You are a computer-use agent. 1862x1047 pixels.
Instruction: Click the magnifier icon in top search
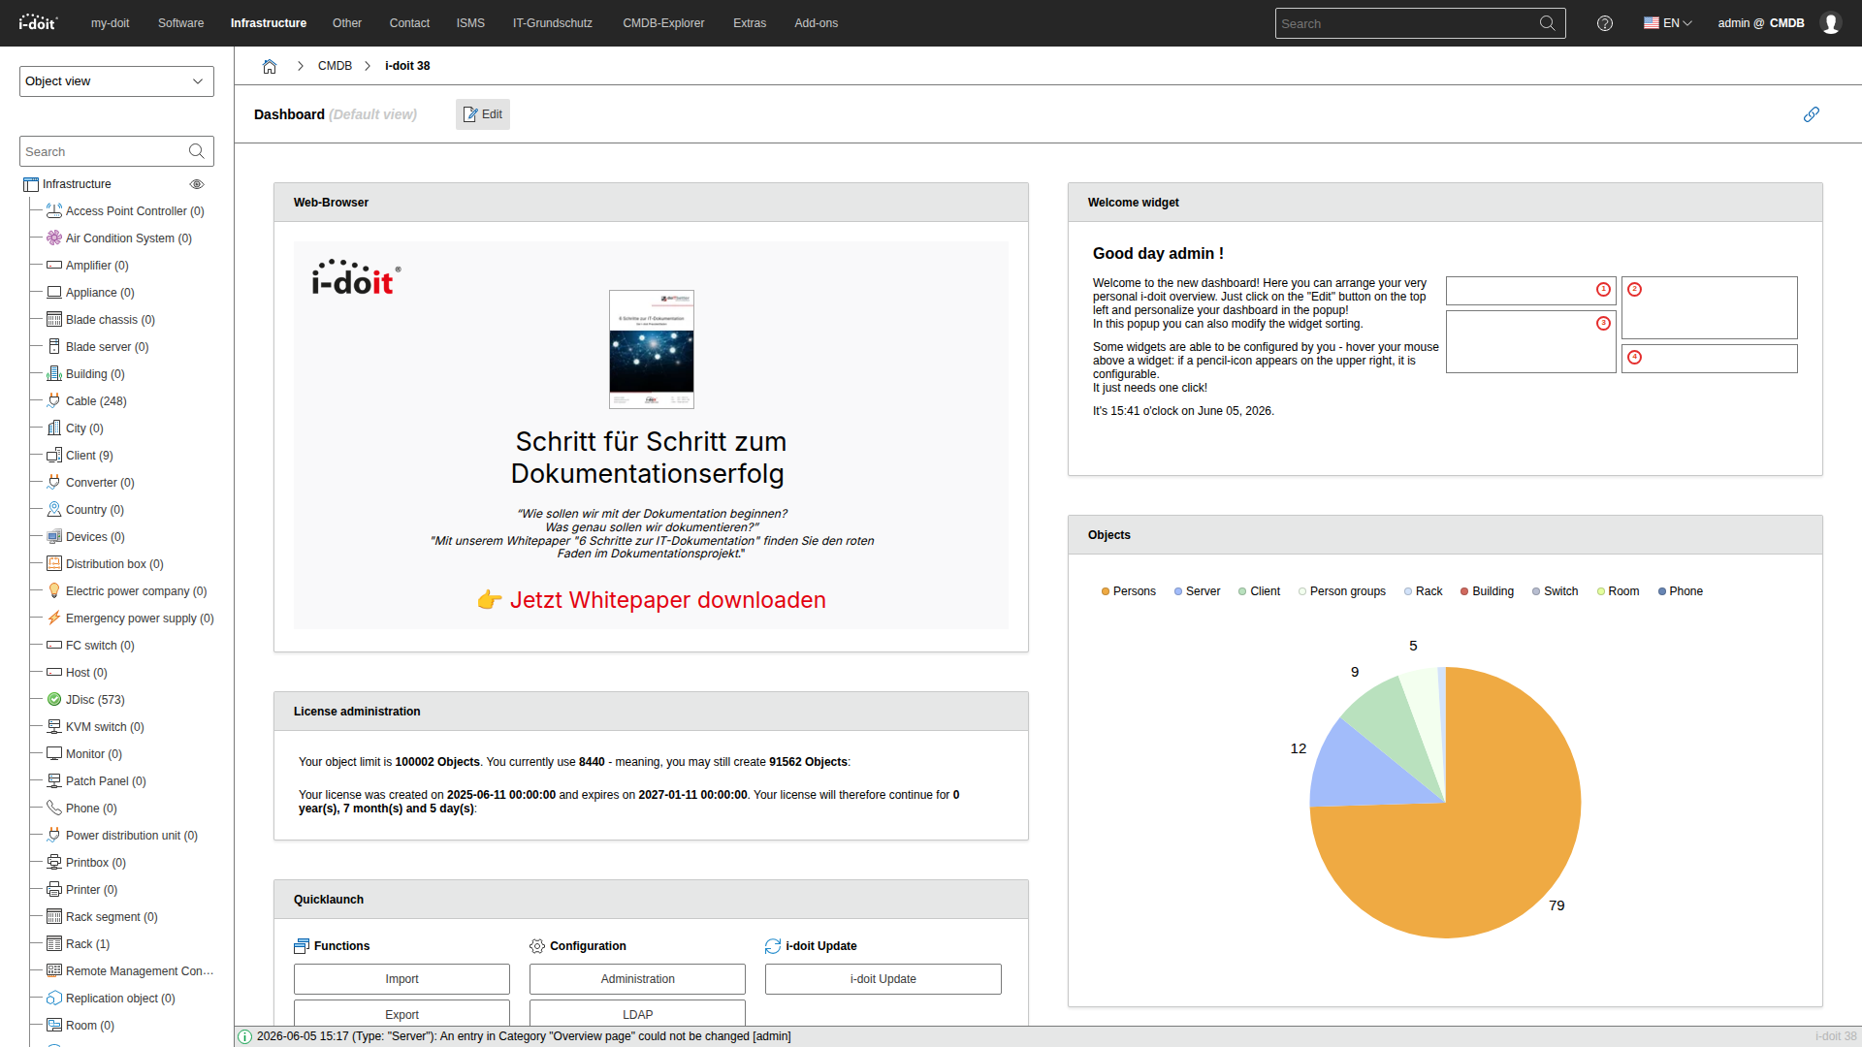[1547, 23]
